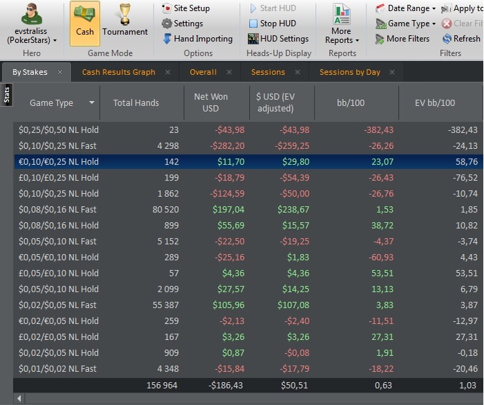Image resolution: width=484 pixels, height=405 pixels.
Task: Switch to Cash Results Graph tab
Action: click(x=118, y=72)
